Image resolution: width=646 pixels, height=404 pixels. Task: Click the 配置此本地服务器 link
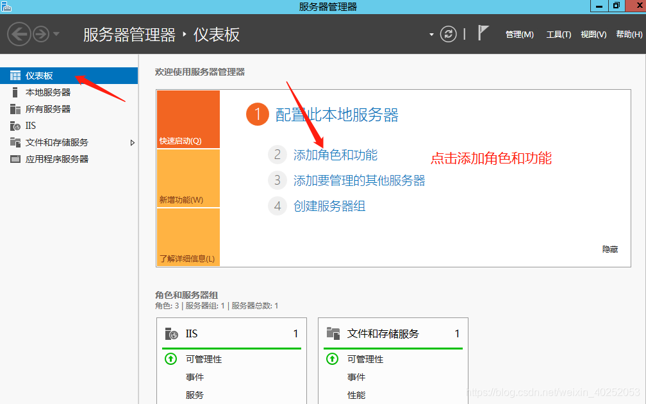337,115
